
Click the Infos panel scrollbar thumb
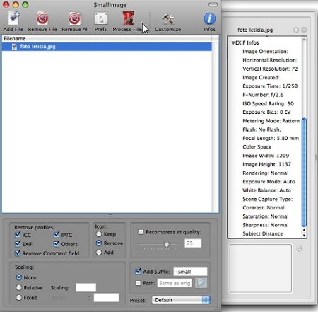(304, 172)
